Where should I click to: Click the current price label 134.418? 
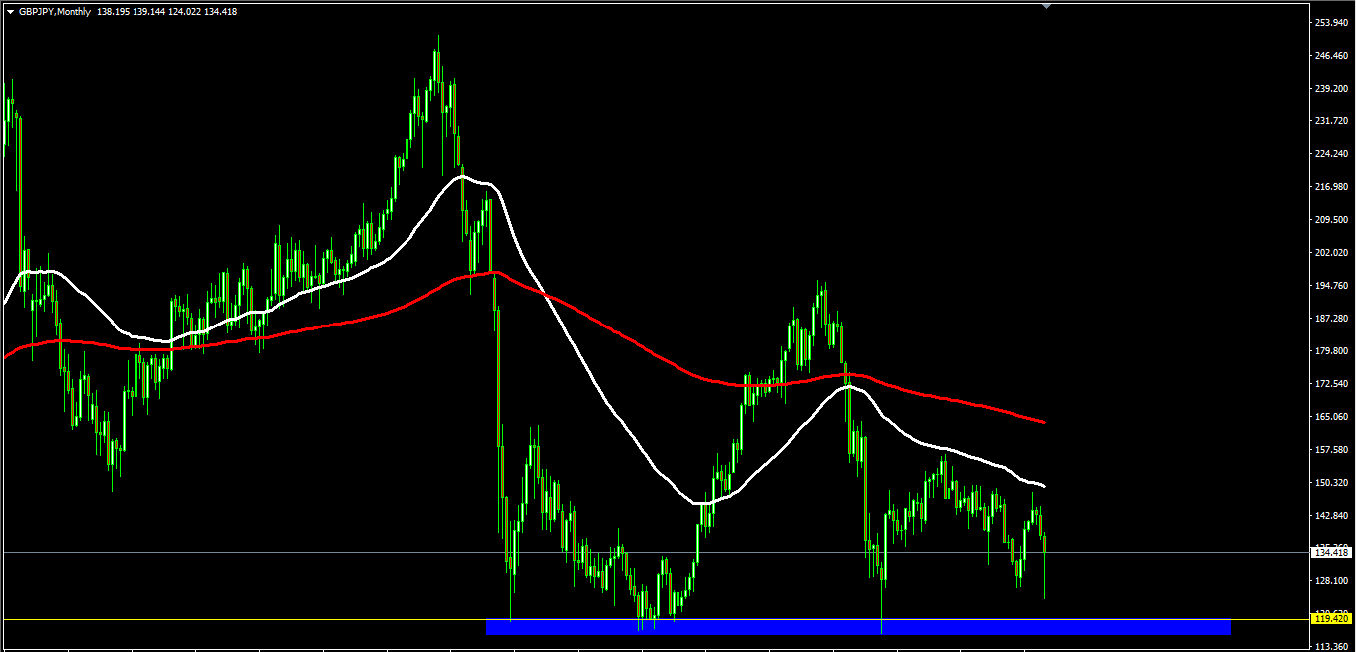(1331, 552)
